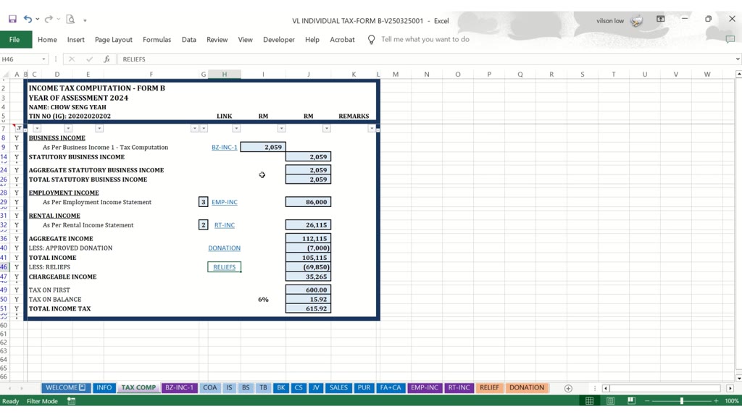Open filter dropdown under second RM column
742x417 pixels.
[x=327, y=128]
